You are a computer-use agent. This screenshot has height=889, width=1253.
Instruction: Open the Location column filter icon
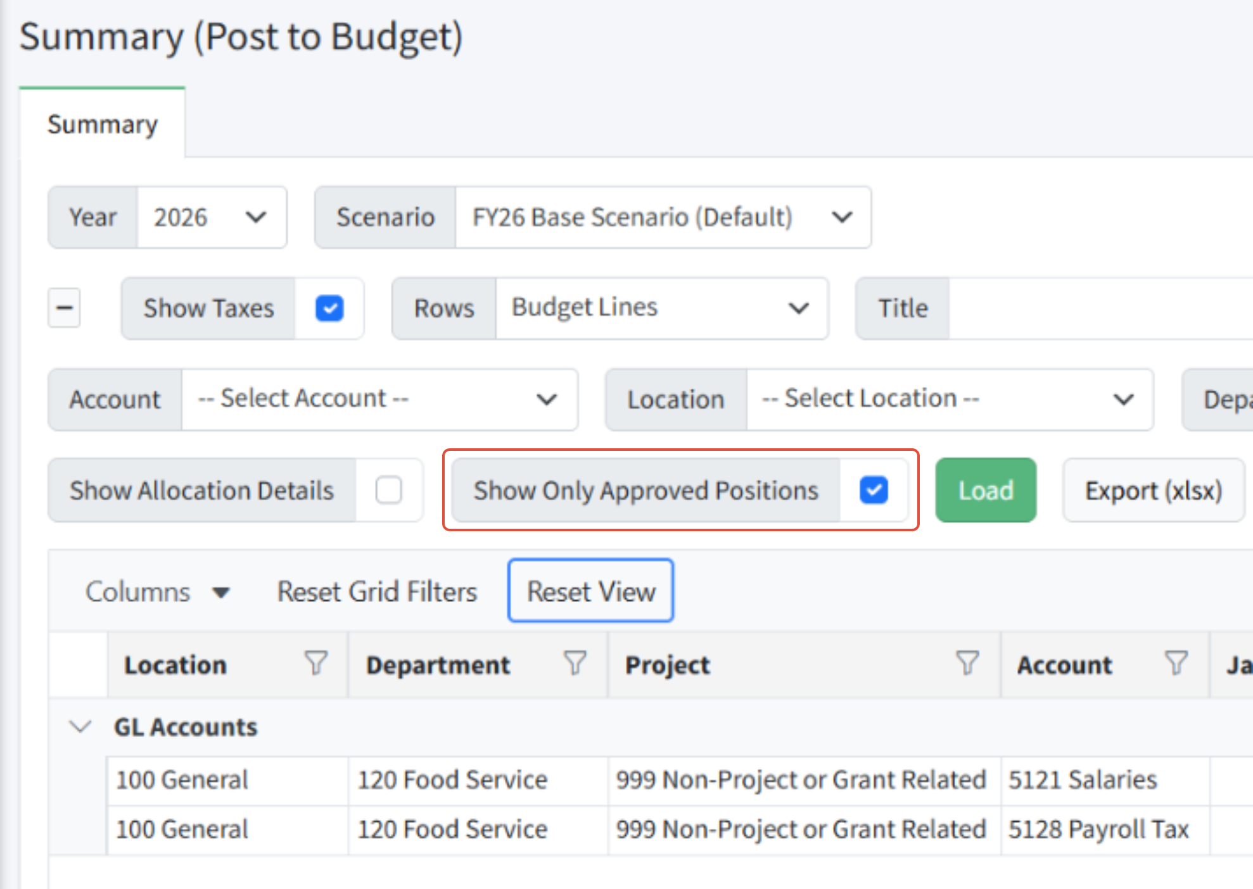pyautogui.click(x=316, y=664)
